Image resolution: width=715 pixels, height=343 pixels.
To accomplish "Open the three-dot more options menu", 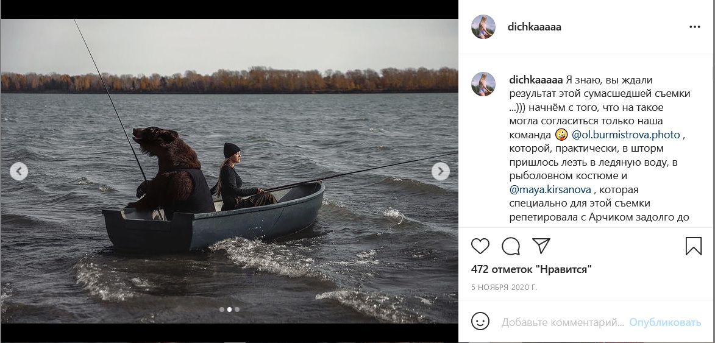I will pyautogui.click(x=694, y=27).
